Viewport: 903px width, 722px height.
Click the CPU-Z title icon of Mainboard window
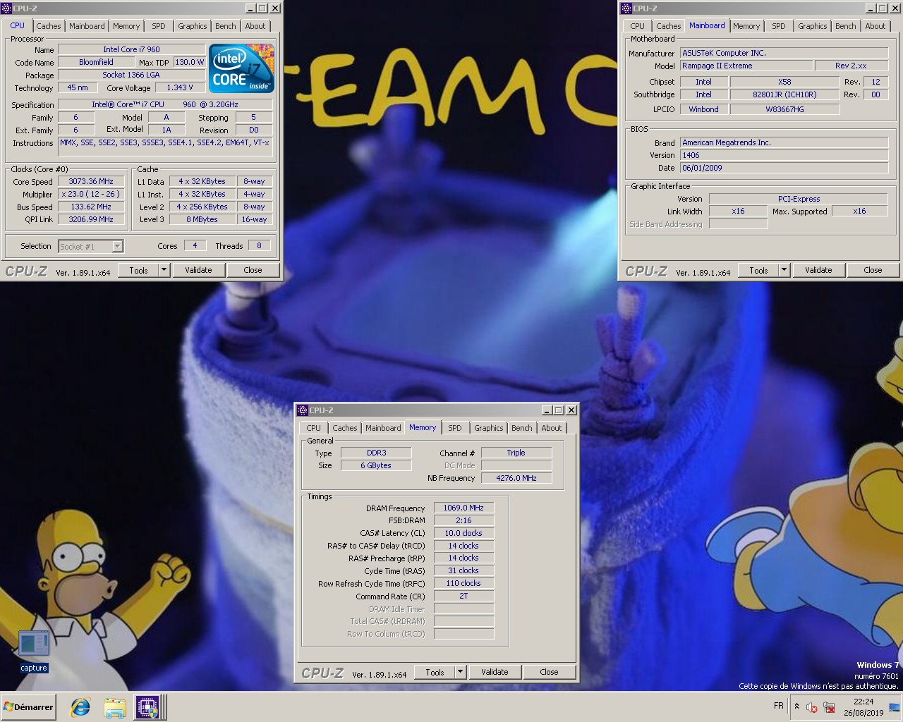pyautogui.click(x=626, y=8)
